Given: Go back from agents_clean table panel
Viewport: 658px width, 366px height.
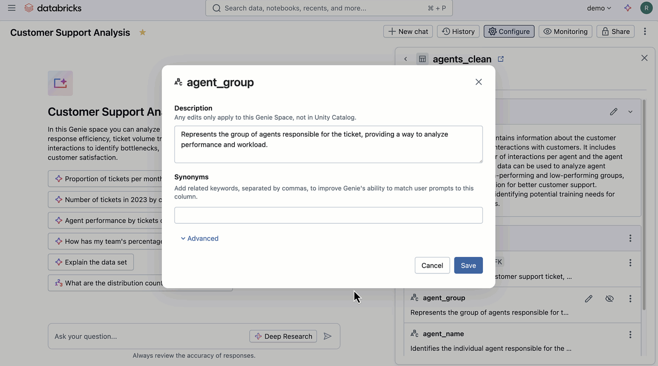Looking at the screenshot, I should tap(405, 59).
